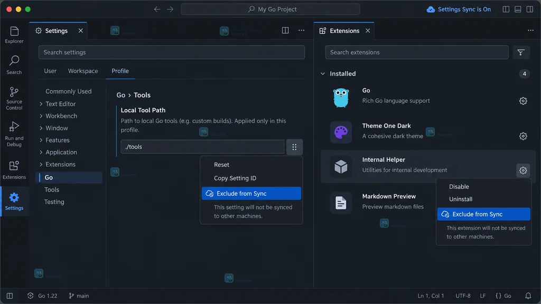Open the Explorer view in activity bar
Viewport: 541px width, 304px height.
pyautogui.click(x=14, y=35)
